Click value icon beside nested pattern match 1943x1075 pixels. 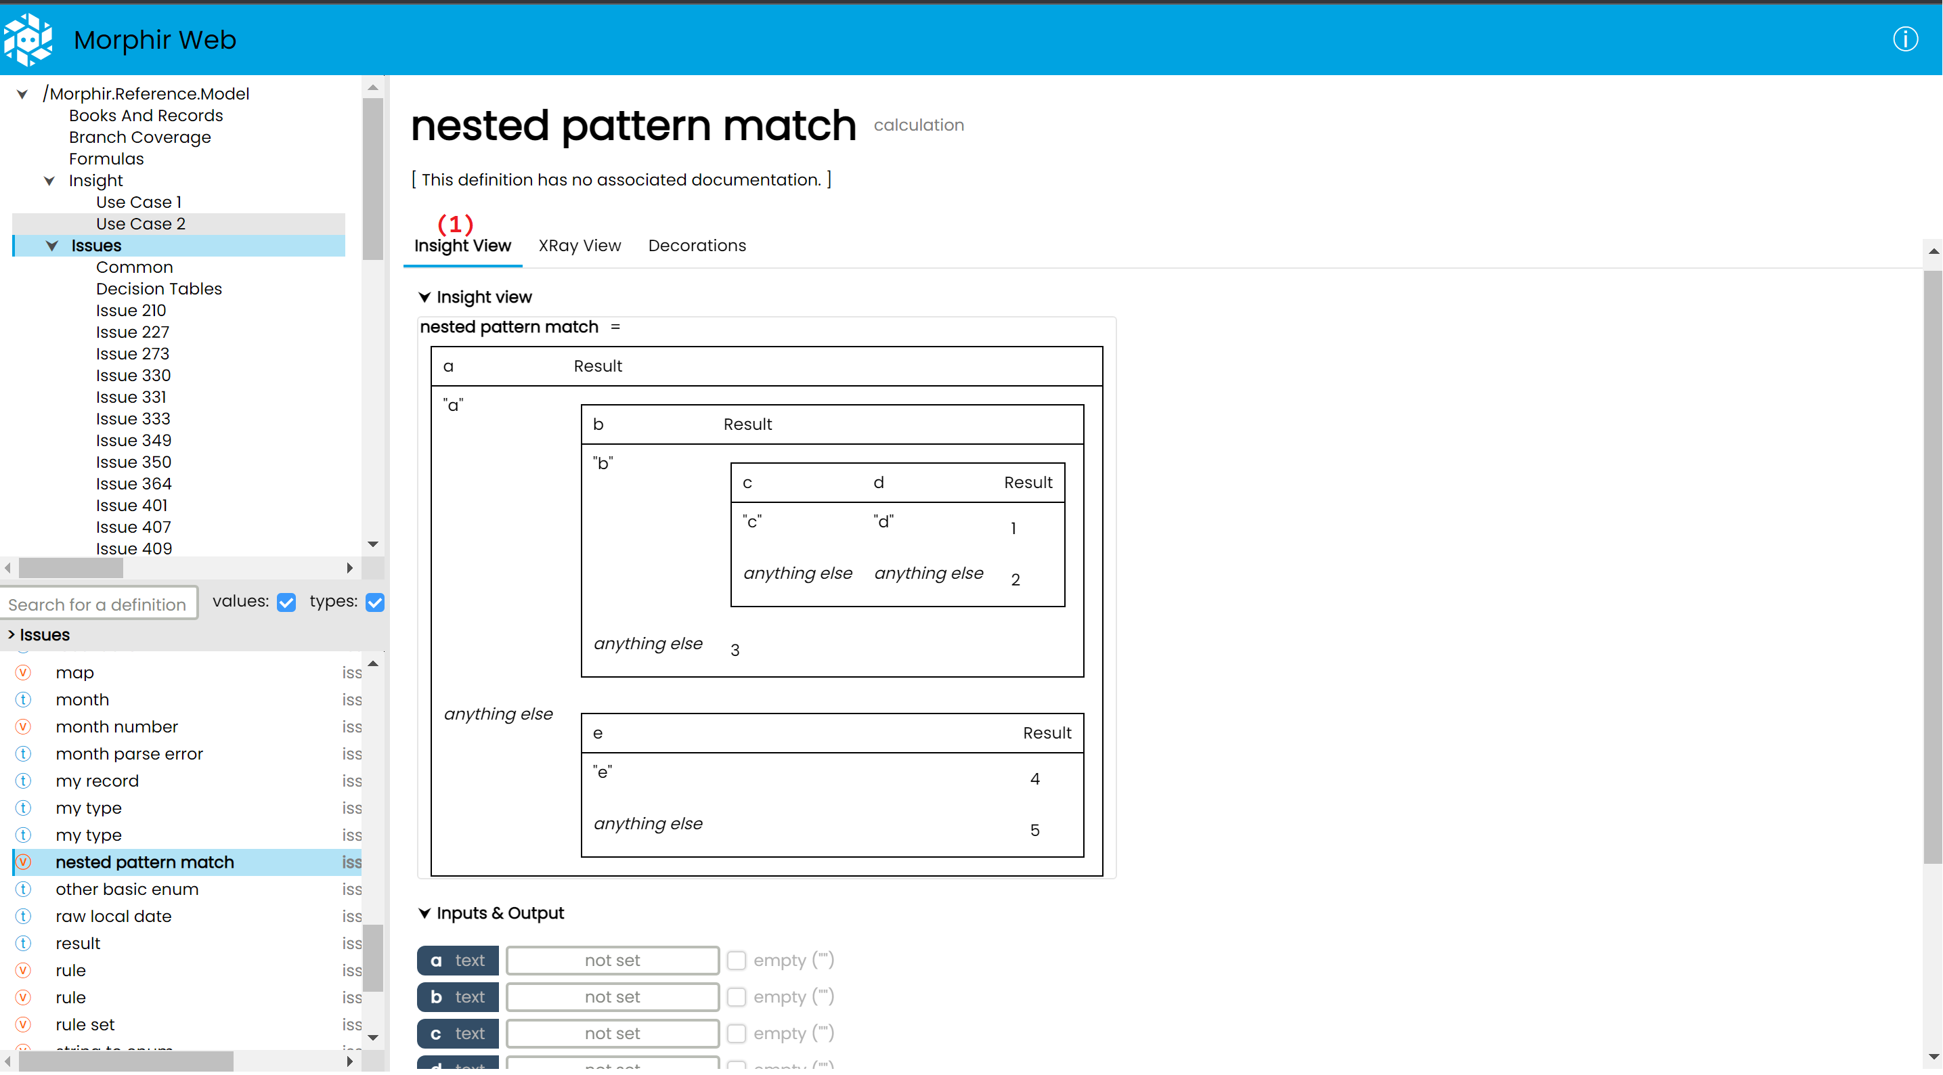point(24,862)
